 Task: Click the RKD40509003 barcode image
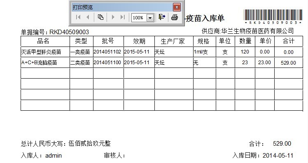pos(273,17)
